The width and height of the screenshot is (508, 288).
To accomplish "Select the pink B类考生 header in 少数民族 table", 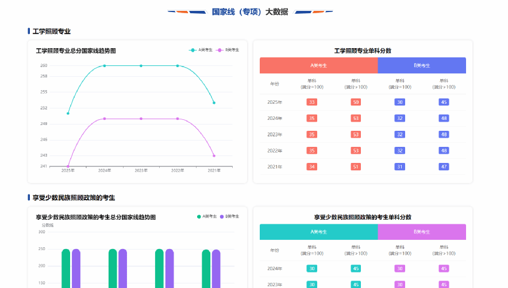I will click(421, 232).
